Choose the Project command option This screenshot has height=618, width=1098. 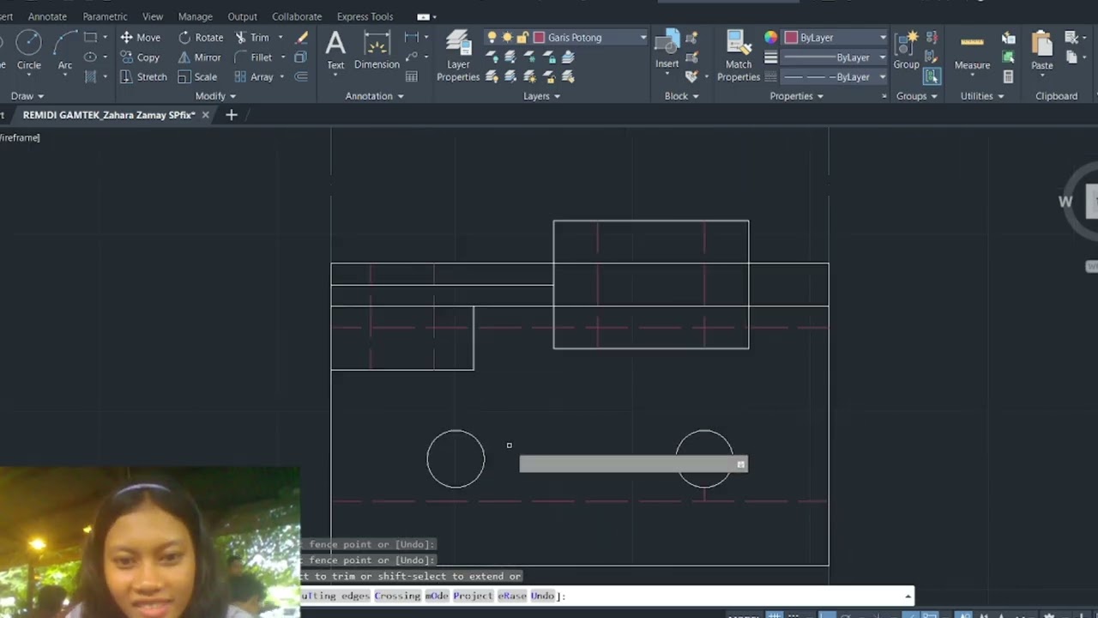point(474,596)
